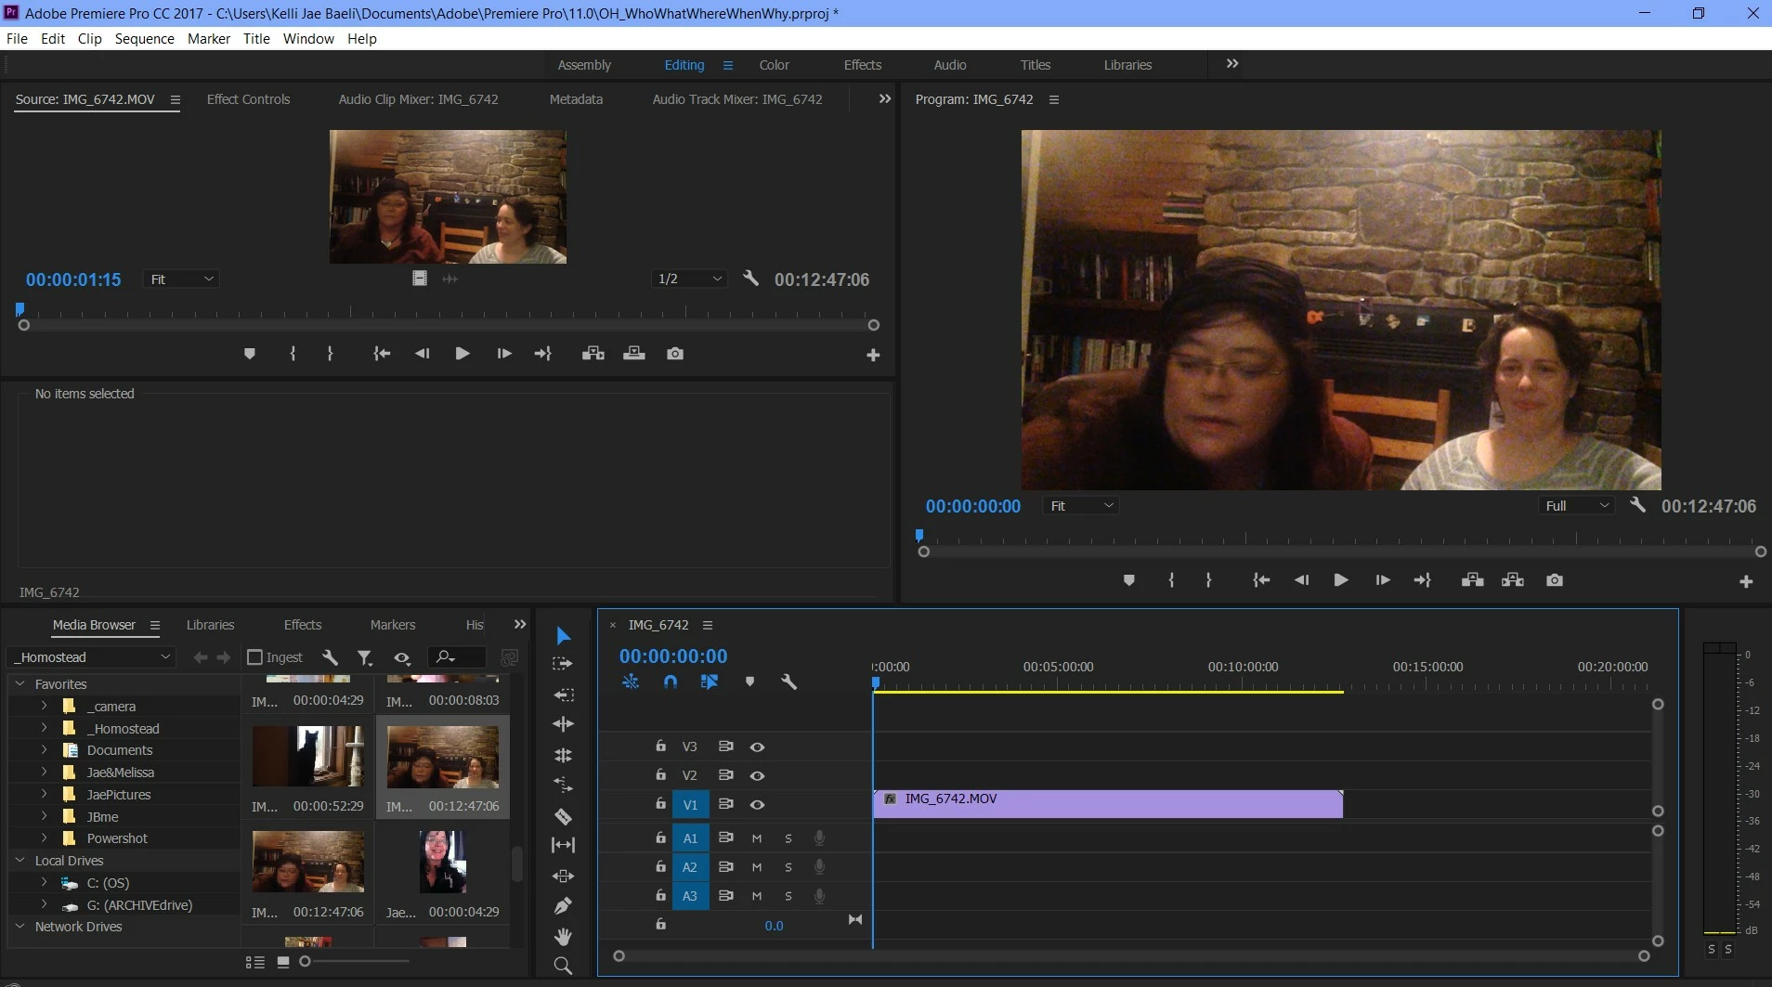Click timeline timecode 00:00:00:00
Image resolution: width=1772 pixels, height=987 pixels.
pyautogui.click(x=673, y=656)
